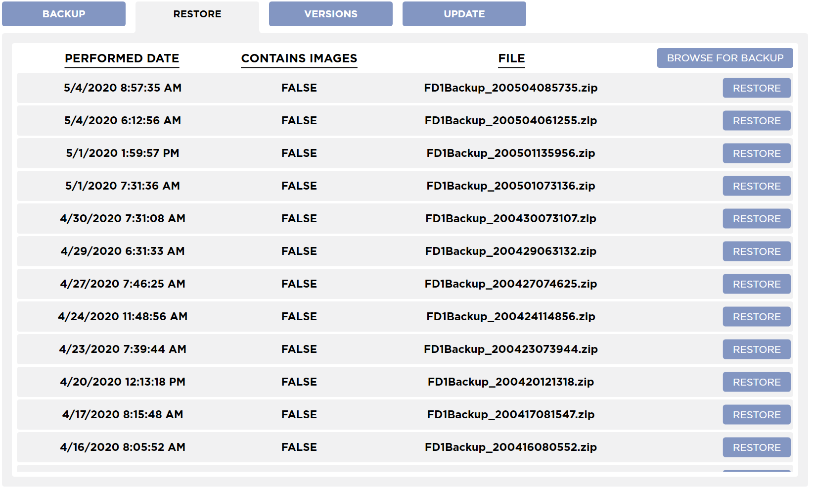Restore the FD1Backup_200504061255.zip backup
The height and width of the screenshot is (493, 815).
pyautogui.click(x=756, y=121)
